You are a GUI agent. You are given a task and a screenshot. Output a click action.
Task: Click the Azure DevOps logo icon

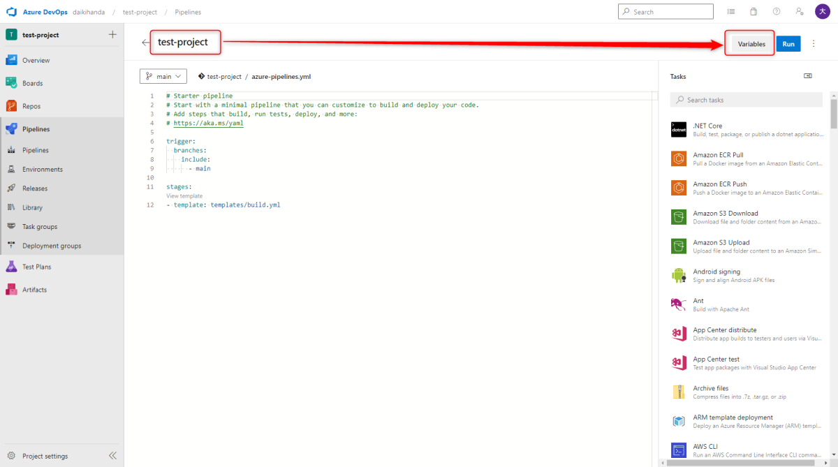11,12
